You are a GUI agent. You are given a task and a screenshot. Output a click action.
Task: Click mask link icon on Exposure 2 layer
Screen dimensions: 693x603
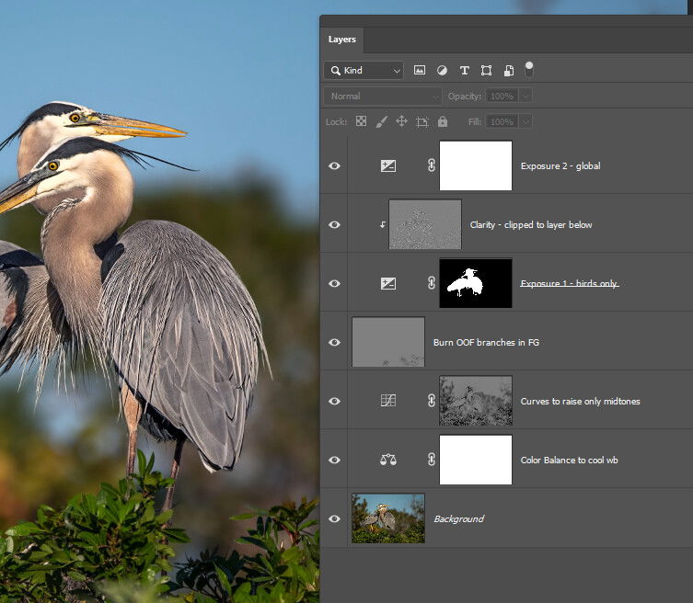[432, 165]
